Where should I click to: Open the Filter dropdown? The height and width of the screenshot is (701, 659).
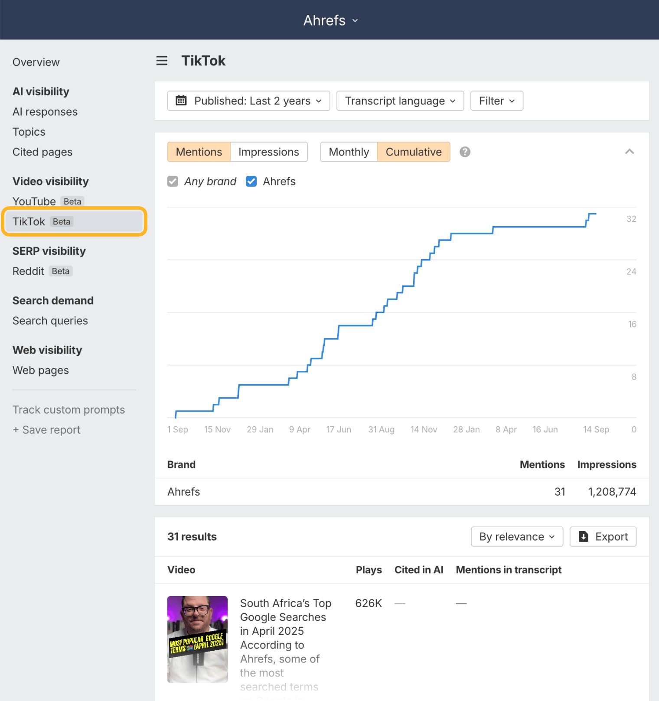(x=497, y=101)
